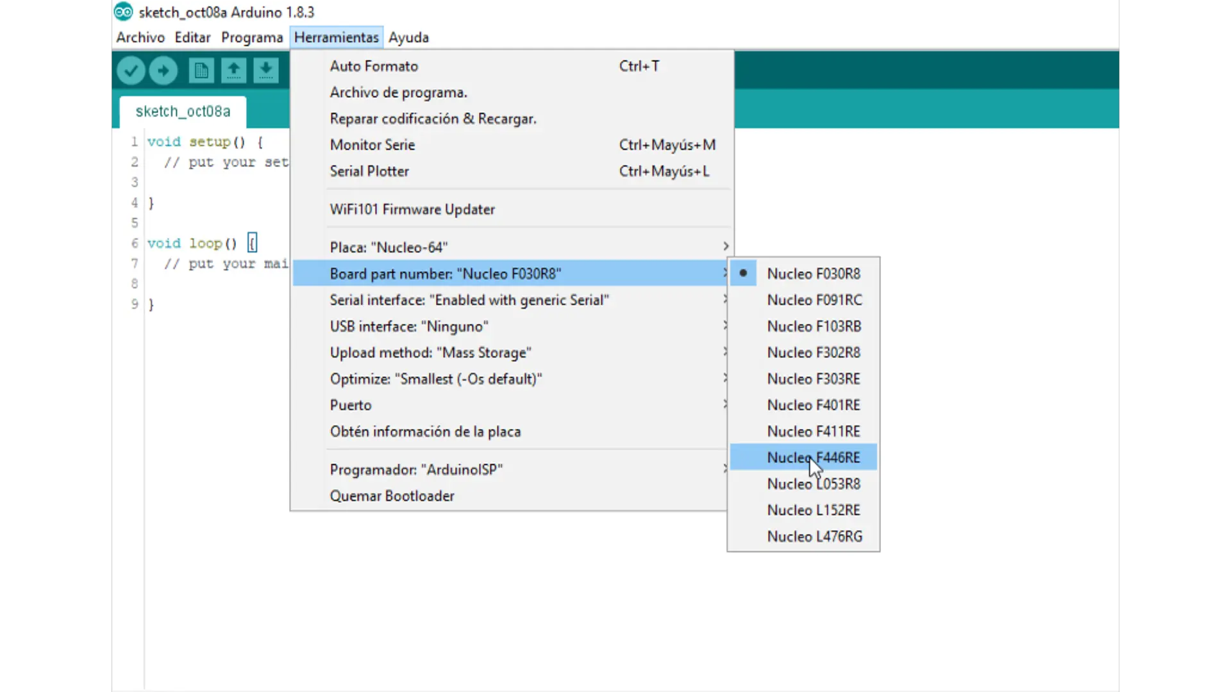
Task: Choose Nucleo F091RC board
Action: (x=803, y=300)
